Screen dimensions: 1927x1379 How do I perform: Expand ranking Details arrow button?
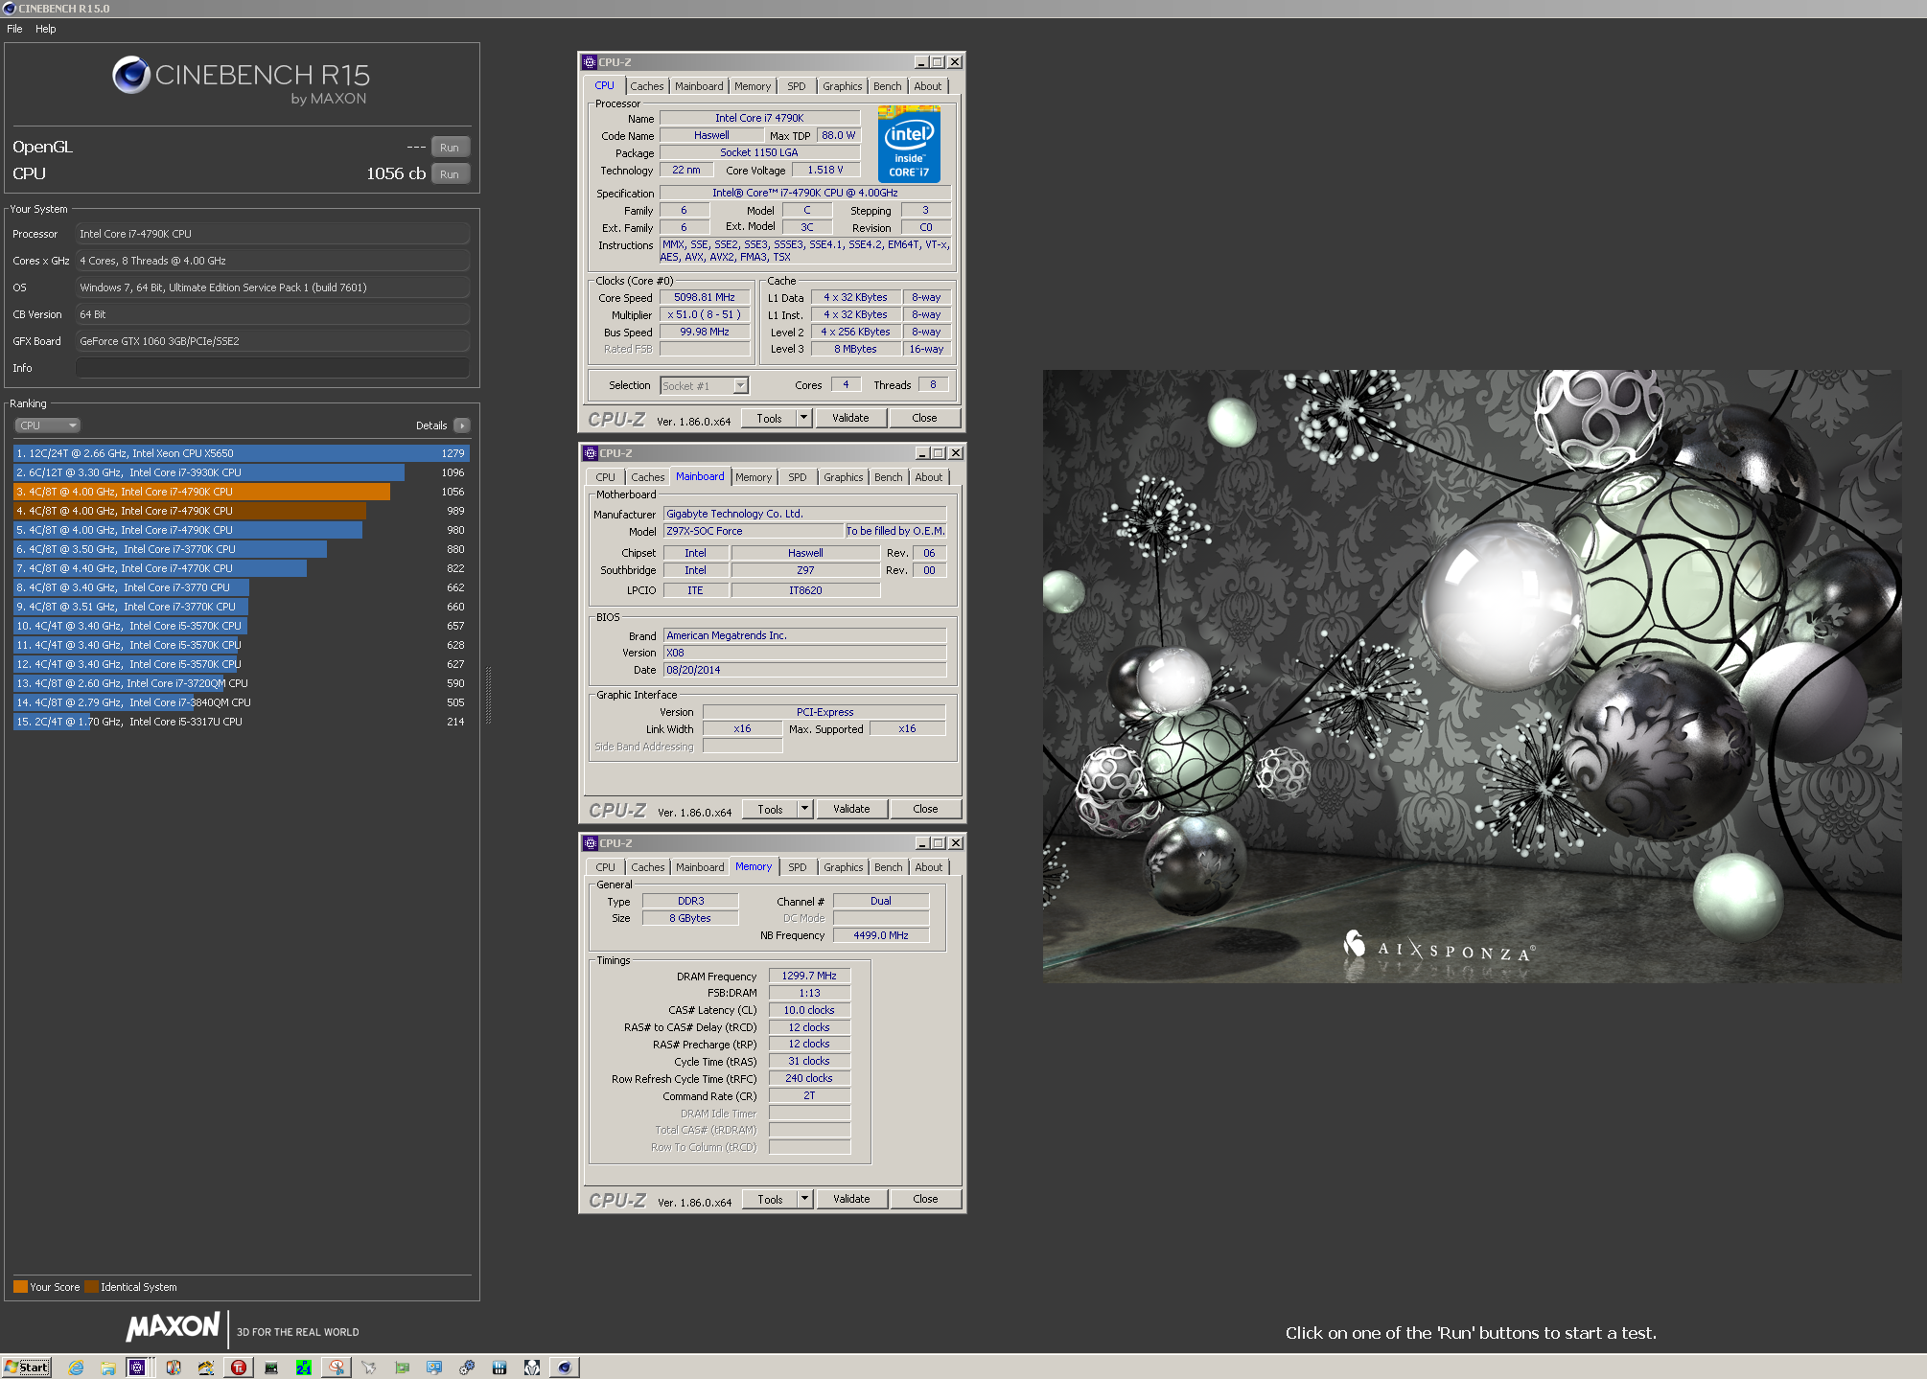pyautogui.click(x=462, y=425)
